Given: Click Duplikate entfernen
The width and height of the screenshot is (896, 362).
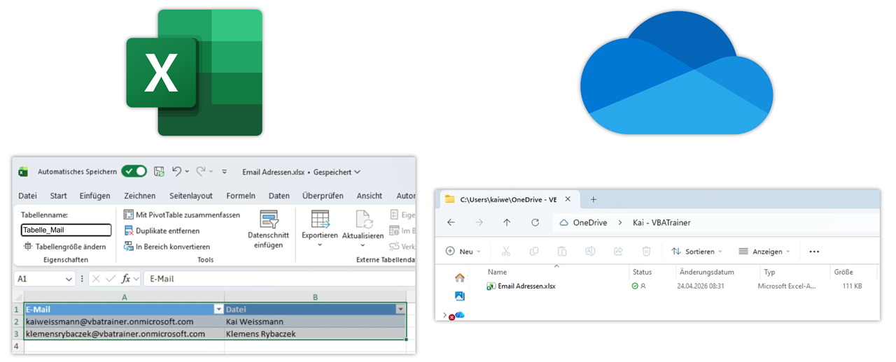Looking at the screenshot, I should point(162,231).
